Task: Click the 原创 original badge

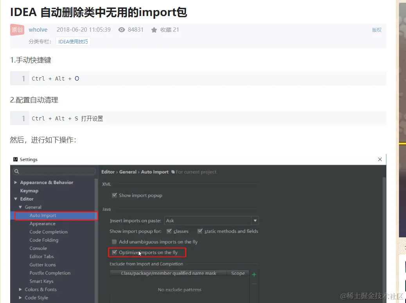Action: [17, 30]
